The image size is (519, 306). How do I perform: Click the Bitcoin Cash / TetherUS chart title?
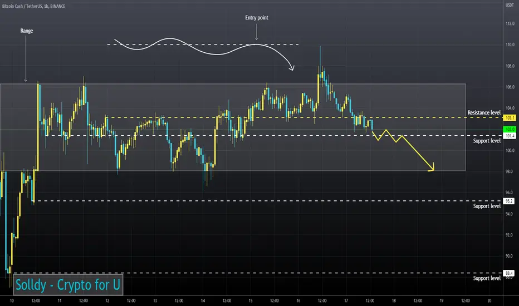pyautogui.click(x=33, y=6)
